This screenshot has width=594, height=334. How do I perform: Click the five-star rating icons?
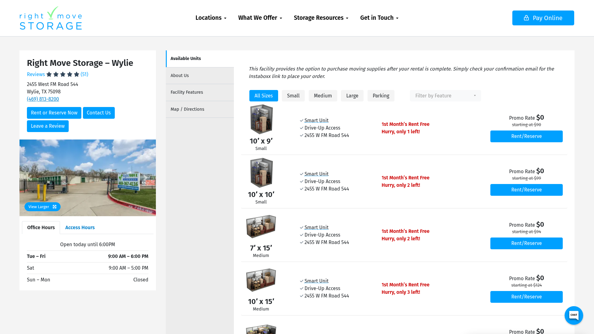[x=63, y=74]
